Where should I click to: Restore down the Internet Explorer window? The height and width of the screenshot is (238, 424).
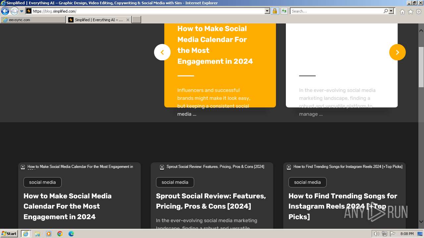click(x=414, y=3)
